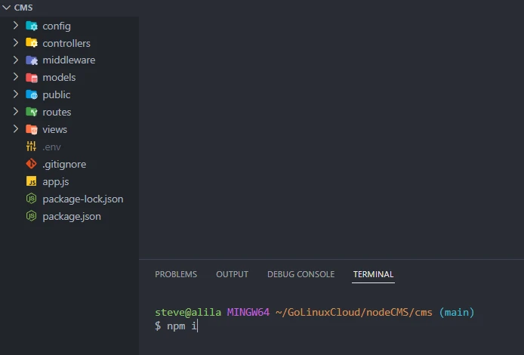Click the git icon beside .gitignore
The image size is (524, 355).
[x=32, y=164]
